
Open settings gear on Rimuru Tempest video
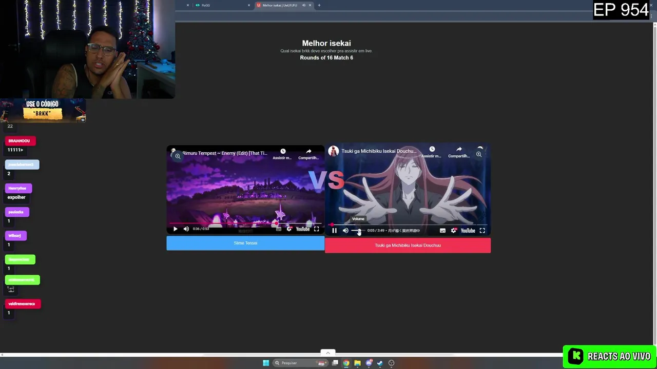289,229
